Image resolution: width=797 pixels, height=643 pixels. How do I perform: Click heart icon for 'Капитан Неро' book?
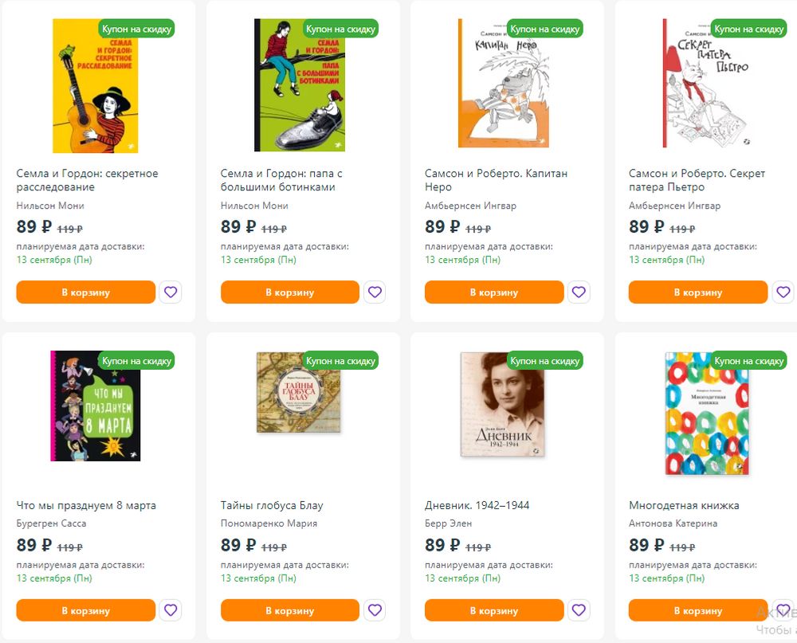coord(579,292)
